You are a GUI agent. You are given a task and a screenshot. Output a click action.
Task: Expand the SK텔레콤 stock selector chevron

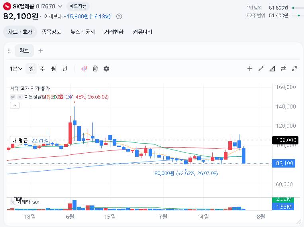tap(60, 6)
